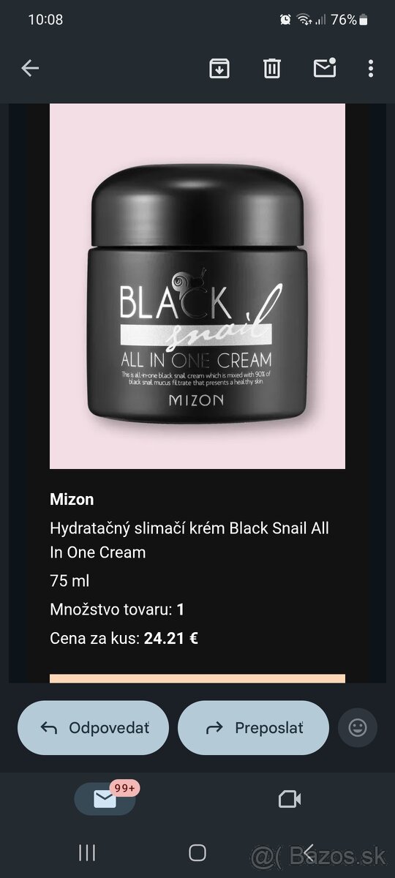Tap the back arrow
This screenshot has height=878, width=395.
30,68
